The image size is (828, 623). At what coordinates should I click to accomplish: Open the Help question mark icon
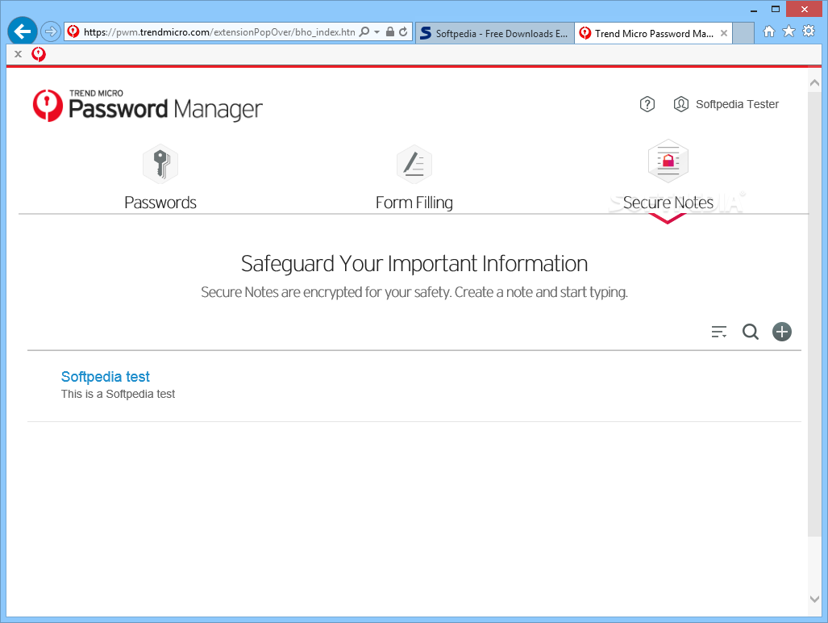[647, 104]
